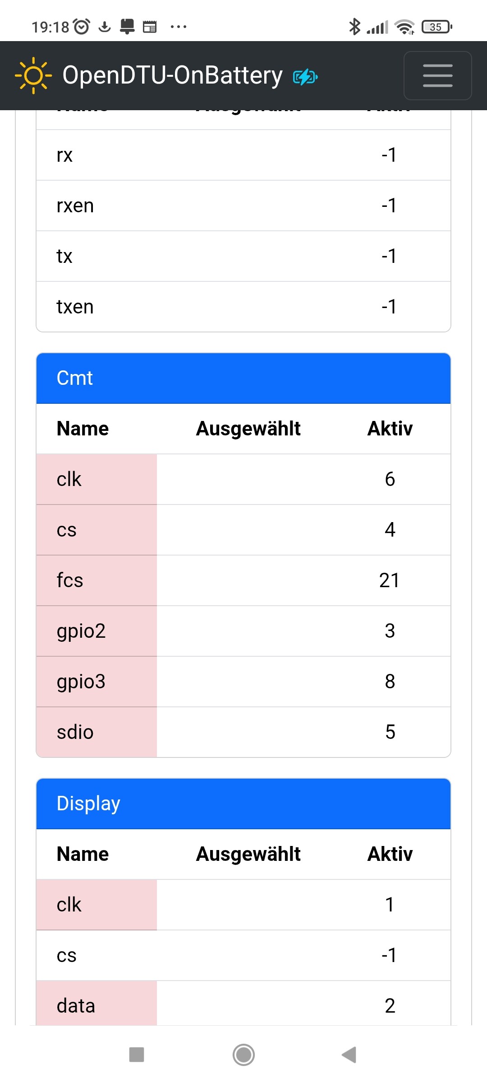Tap the alarm icon in status bar
Viewport: 487px width, 1084px height.
click(x=82, y=27)
